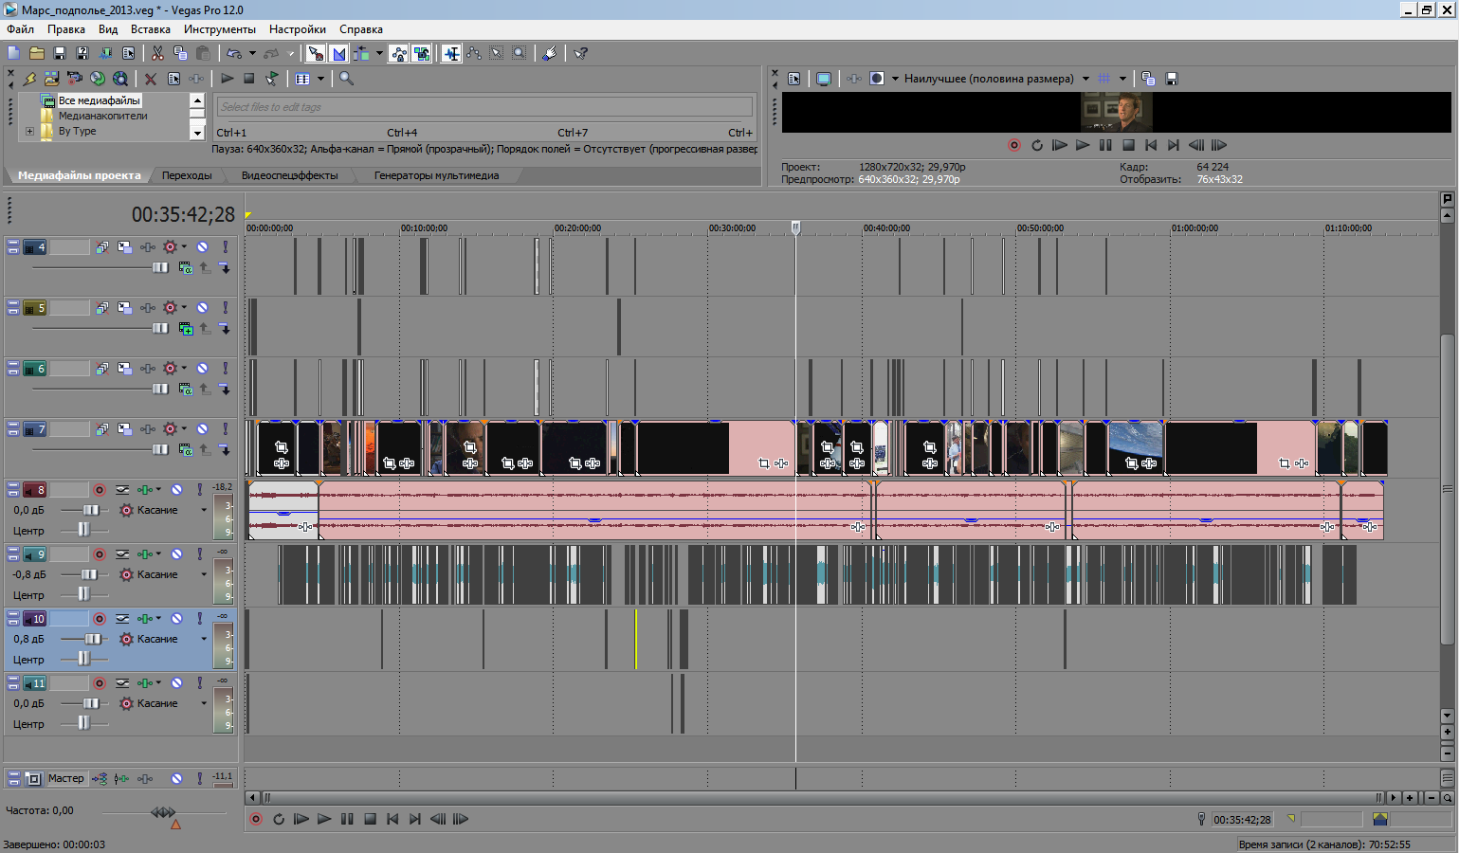
Task: Arm audio track 8 for record
Action: [x=99, y=489]
